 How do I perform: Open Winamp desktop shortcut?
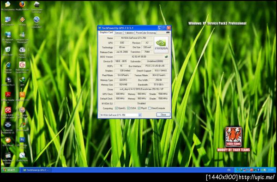(x=22, y=21)
